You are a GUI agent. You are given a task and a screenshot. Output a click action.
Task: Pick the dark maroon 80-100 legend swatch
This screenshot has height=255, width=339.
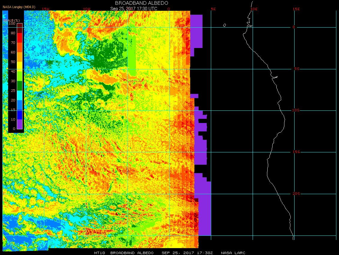click(20, 28)
